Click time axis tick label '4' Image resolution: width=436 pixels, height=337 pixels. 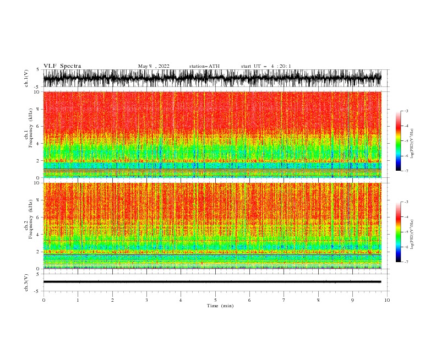tap(181, 300)
